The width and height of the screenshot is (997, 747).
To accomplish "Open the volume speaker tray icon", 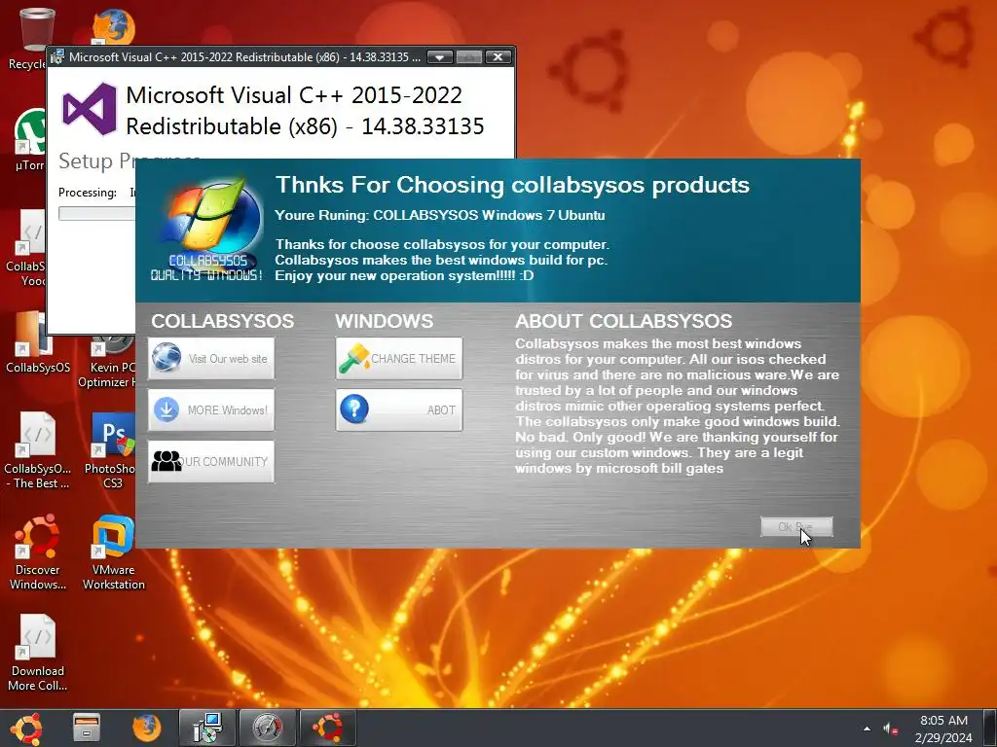I will click(890, 729).
